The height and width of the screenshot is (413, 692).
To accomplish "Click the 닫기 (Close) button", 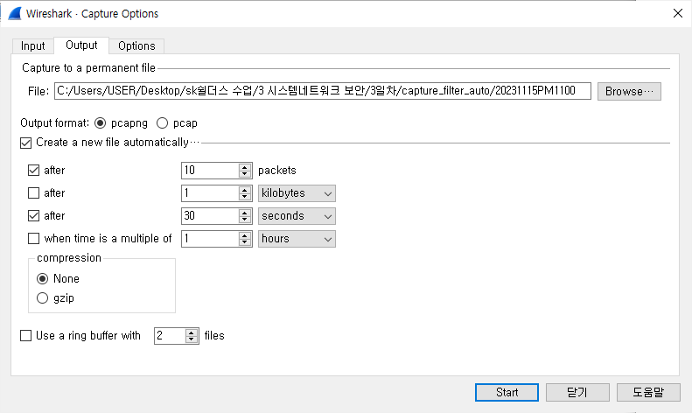I will coord(577,392).
